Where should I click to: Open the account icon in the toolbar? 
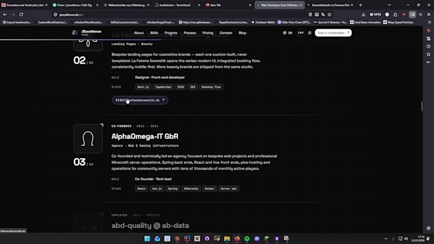point(387,15)
